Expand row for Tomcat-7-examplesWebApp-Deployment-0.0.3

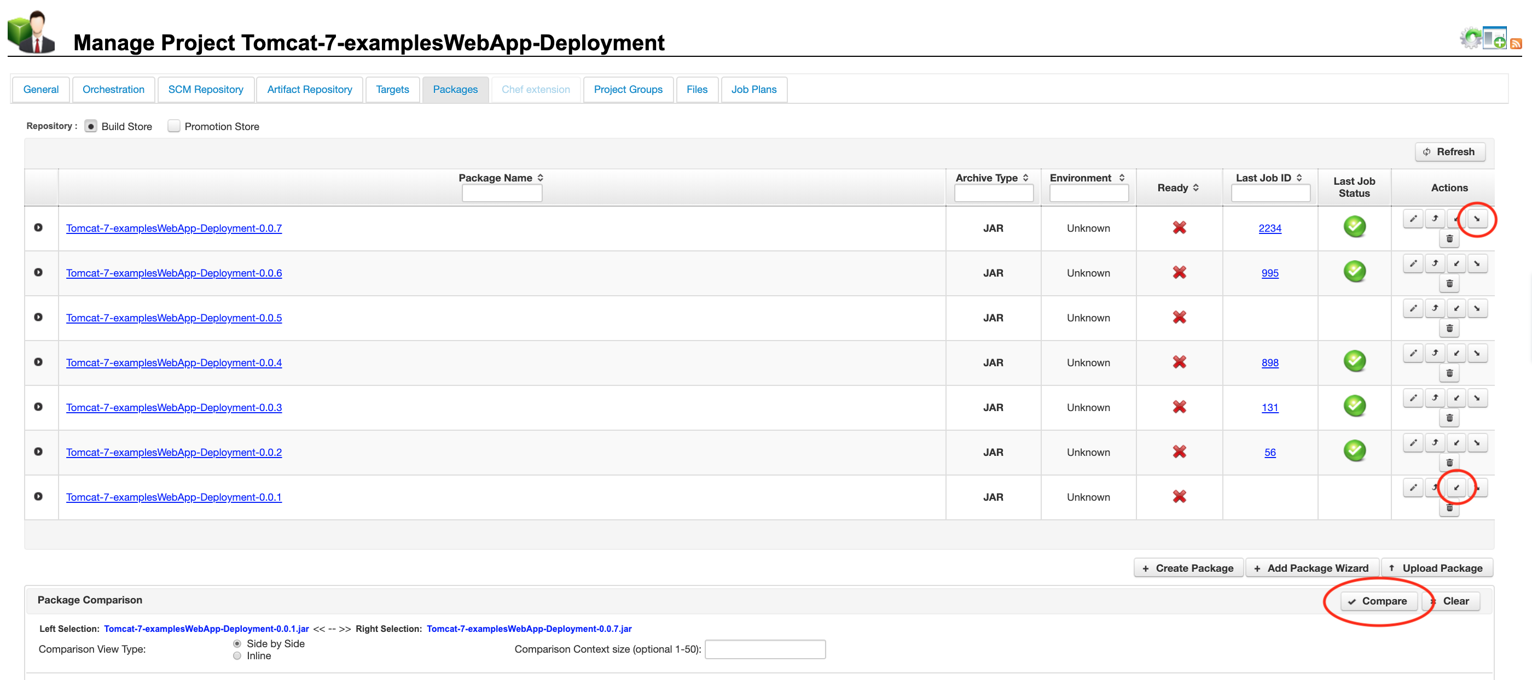click(x=38, y=407)
